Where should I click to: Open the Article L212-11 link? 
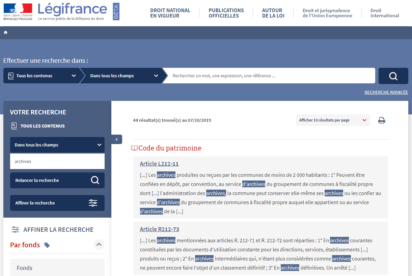click(159, 164)
